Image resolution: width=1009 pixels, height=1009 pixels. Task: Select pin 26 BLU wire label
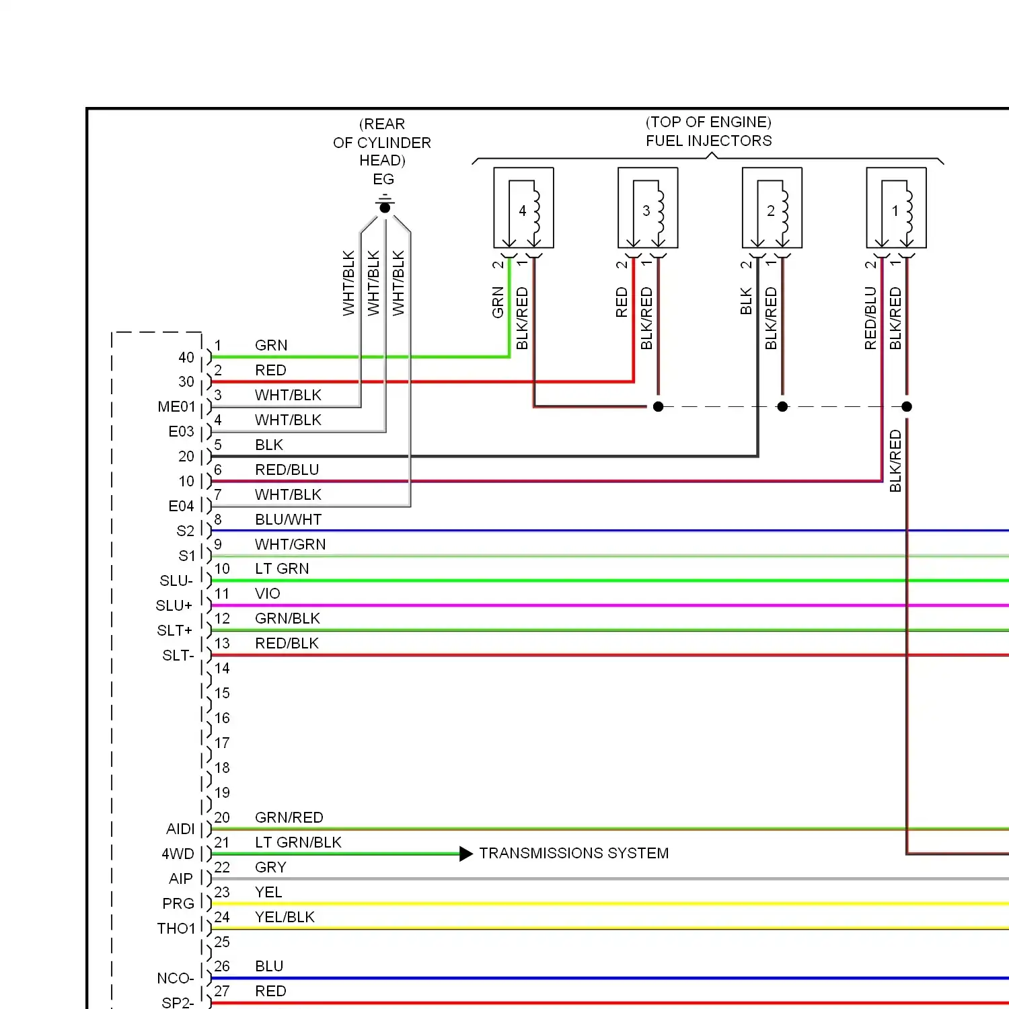(269, 966)
